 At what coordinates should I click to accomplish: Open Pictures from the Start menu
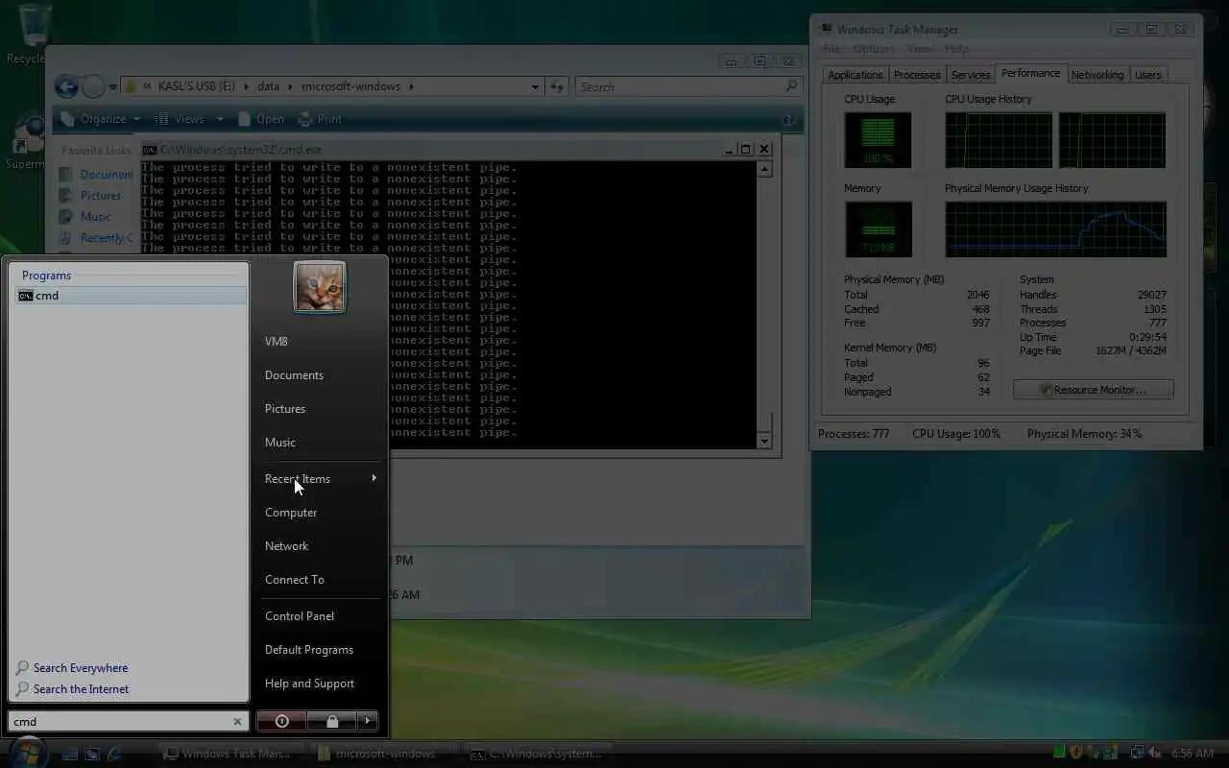pyautogui.click(x=285, y=409)
